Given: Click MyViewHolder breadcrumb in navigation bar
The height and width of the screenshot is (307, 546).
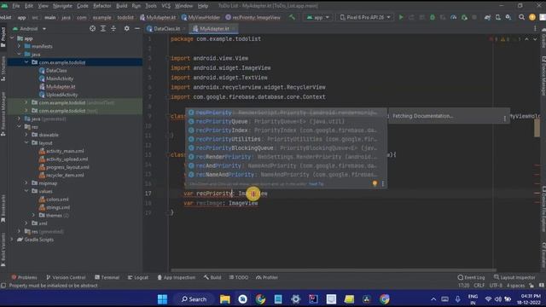Looking at the screenshot, I should (x=200, y=17).
